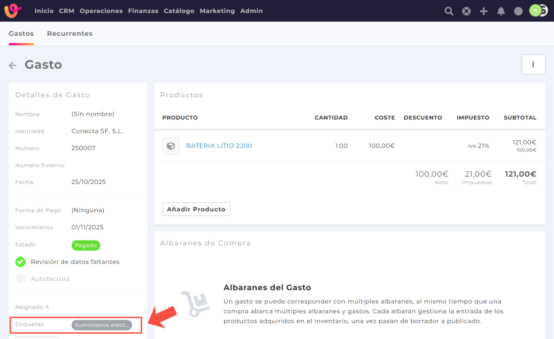Open the Operaciones menu
Screen dimensions: 554x339
[101, 11]
